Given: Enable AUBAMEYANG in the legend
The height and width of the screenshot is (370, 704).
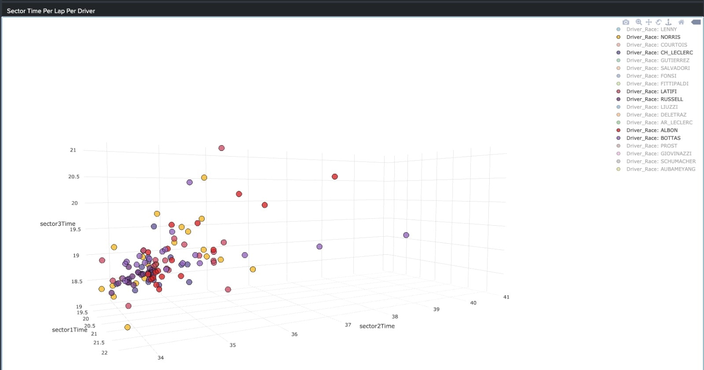Looking at the screenshot, I should [x=660, y=169].
